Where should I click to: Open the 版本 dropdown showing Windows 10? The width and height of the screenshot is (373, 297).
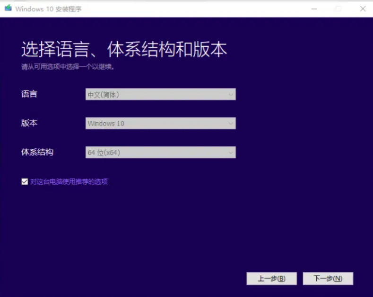click(x=160, y=124)
